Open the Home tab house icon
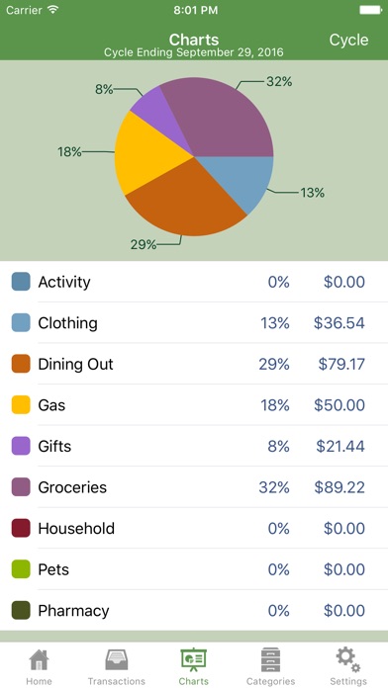388x688 pixels. point(39,659)
